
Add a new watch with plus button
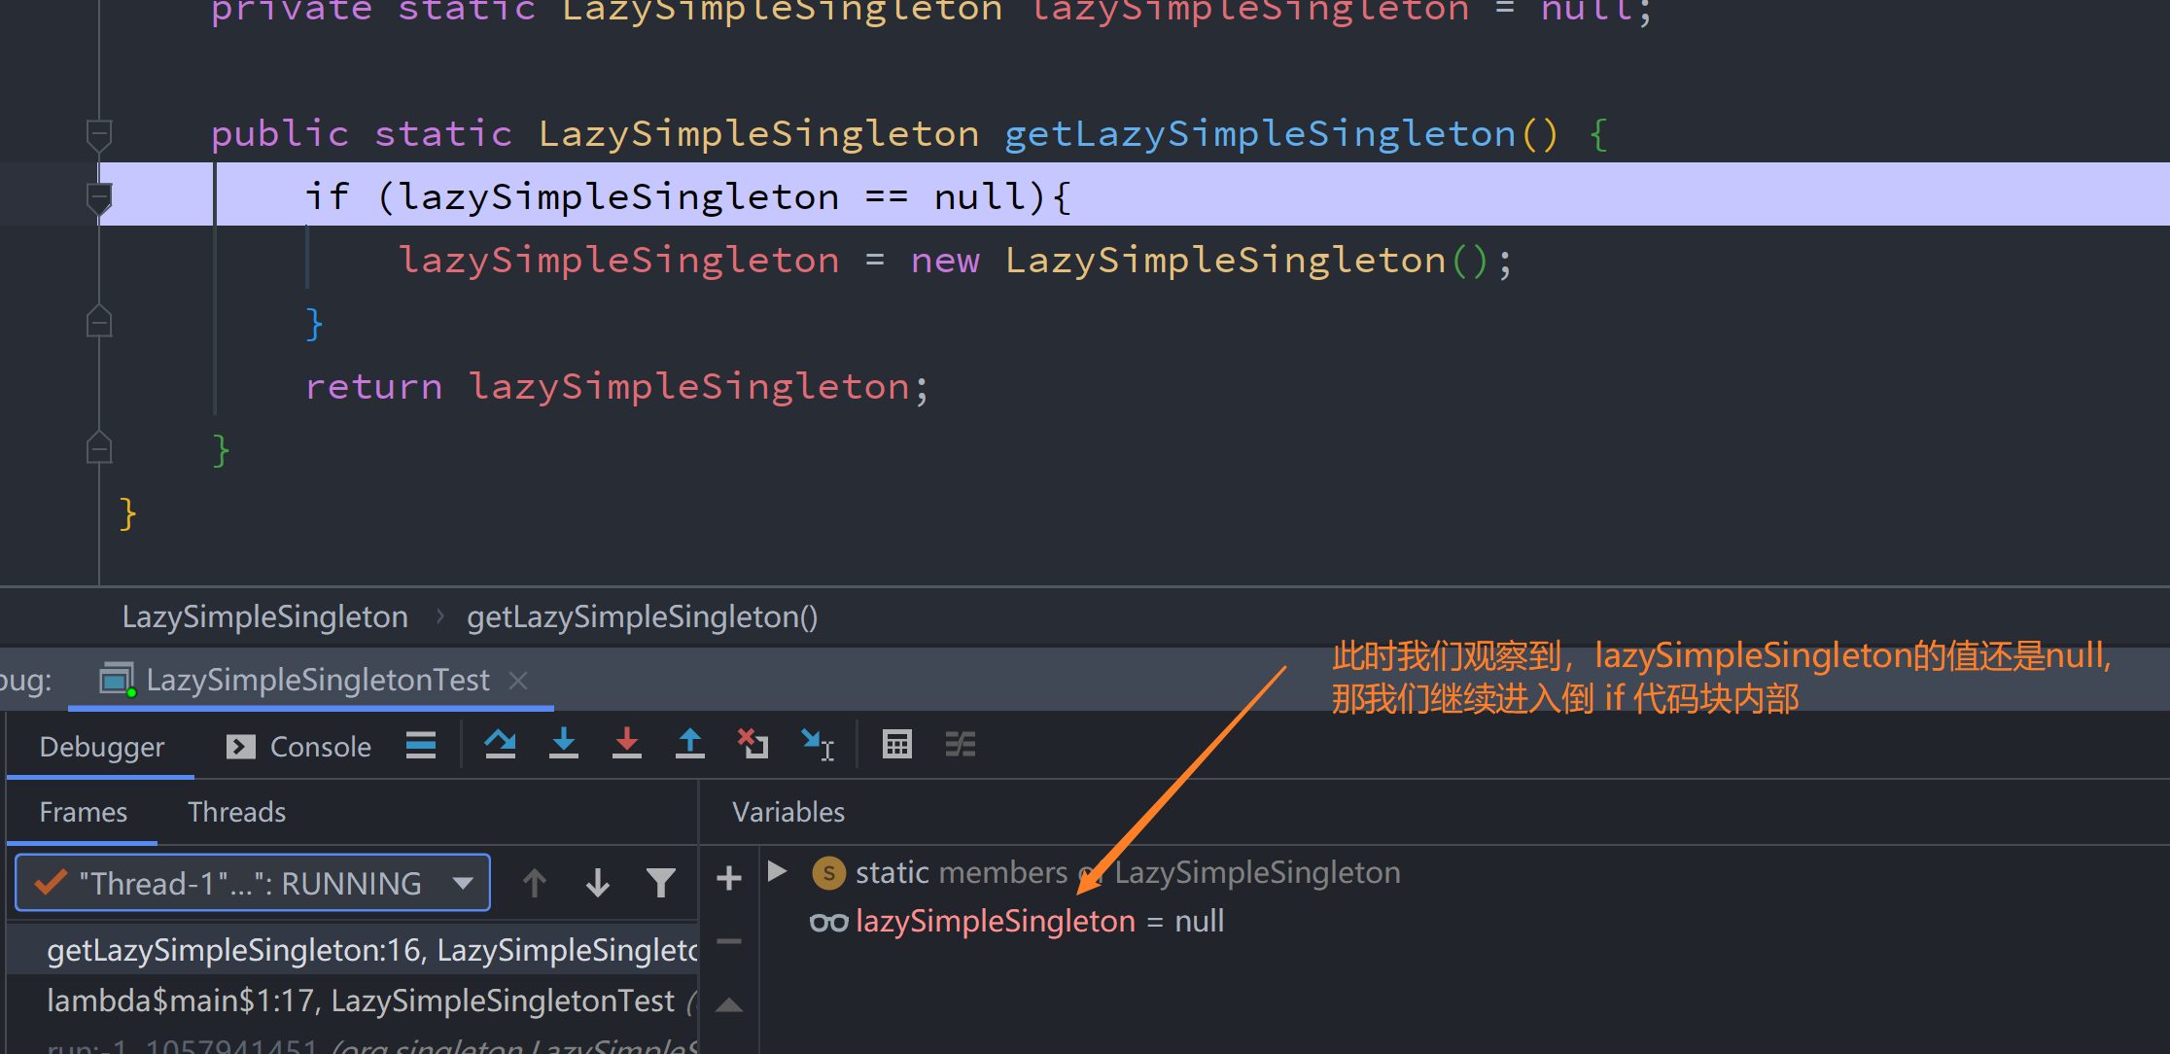pos(729,879)
